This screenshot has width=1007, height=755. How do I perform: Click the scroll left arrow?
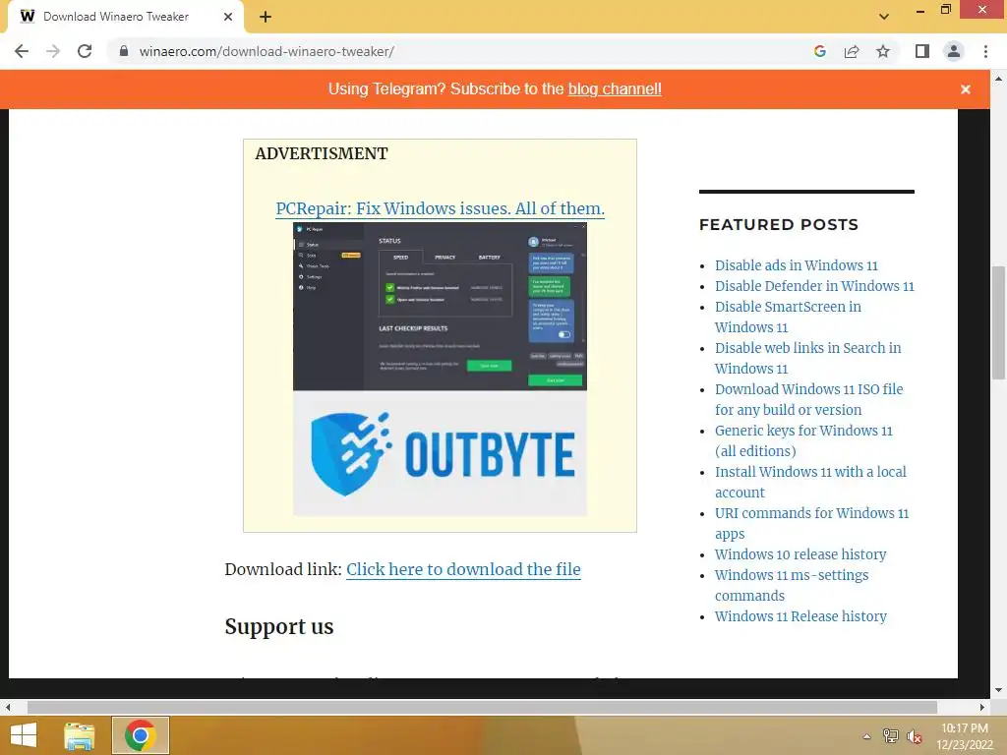tap(8, 707)
